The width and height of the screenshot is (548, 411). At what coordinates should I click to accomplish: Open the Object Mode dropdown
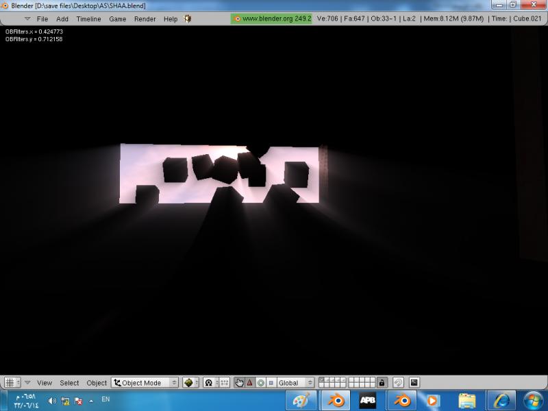point(145,383)
